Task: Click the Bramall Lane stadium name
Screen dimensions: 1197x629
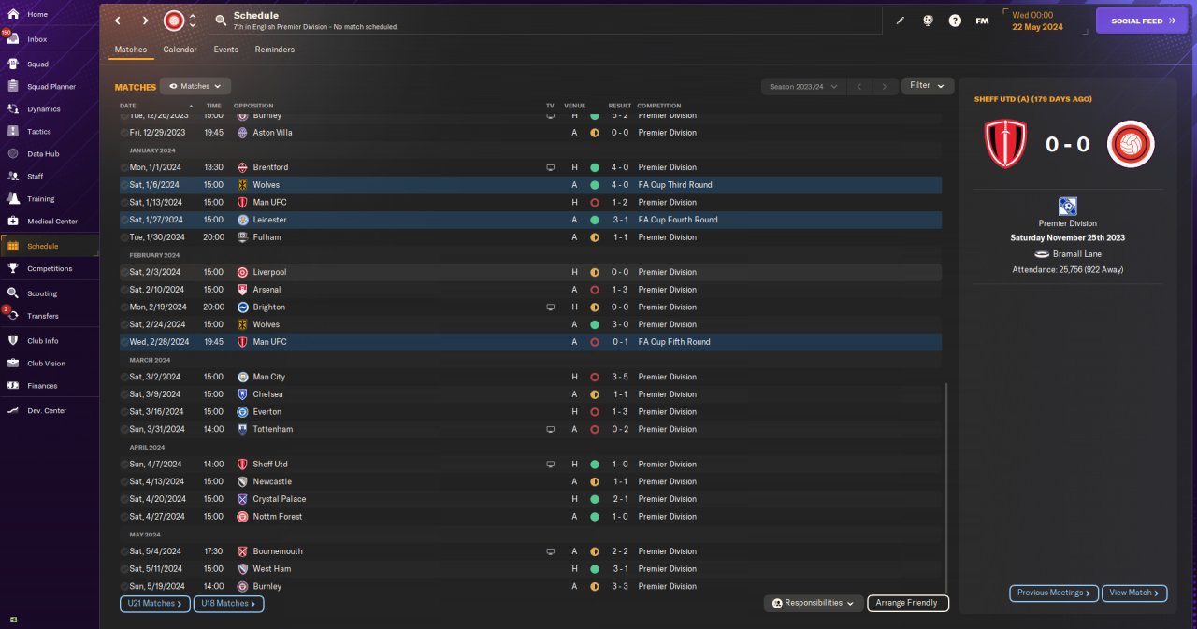Action: pyautogui.click(x=1076, y=254)
